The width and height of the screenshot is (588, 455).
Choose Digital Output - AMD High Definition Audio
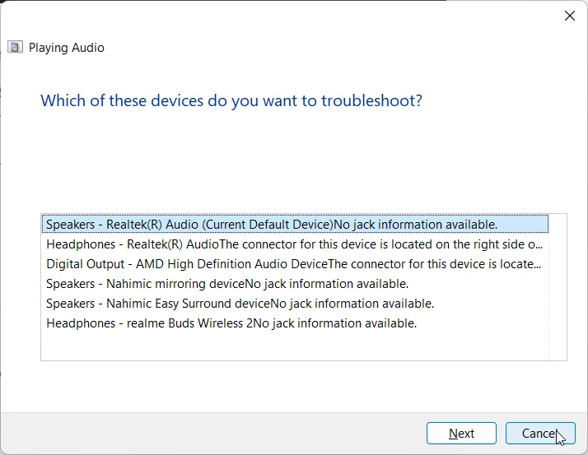coord(295,264)
